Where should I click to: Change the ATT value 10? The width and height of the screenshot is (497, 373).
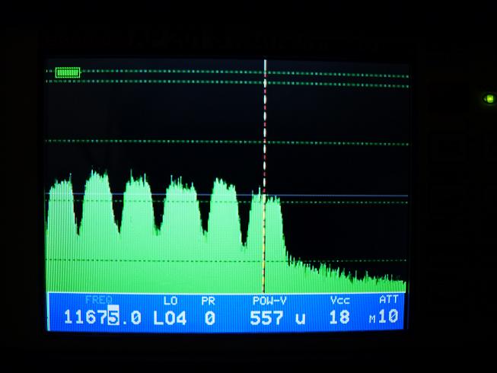pyautogui.click(x=389, y=317)
